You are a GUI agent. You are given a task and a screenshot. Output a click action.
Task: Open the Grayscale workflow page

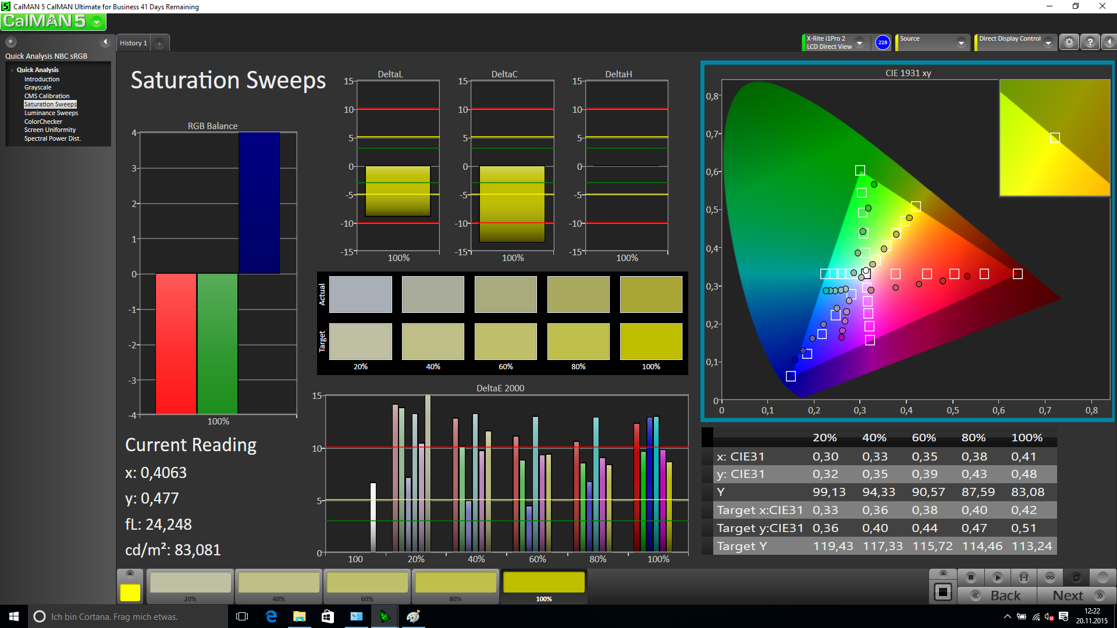tap(38, 87)
